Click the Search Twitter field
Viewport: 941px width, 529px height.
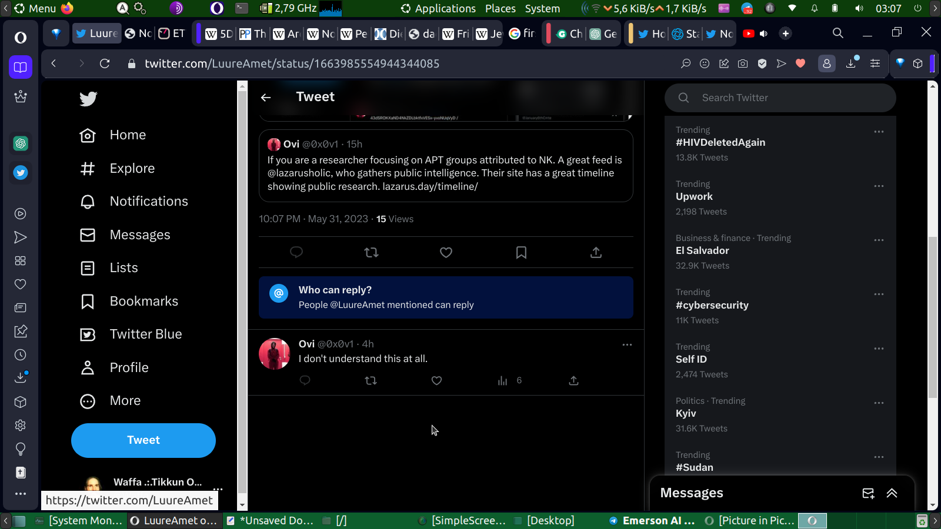point(780,98)
